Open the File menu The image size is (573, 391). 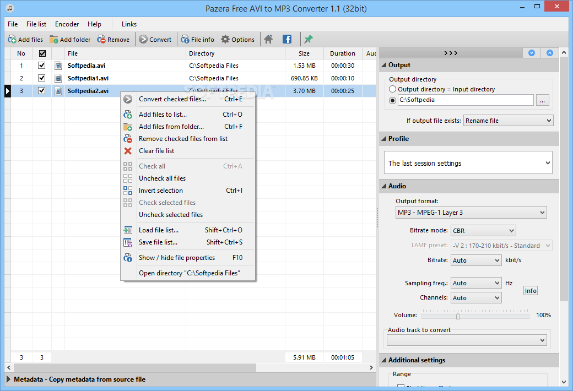tap(13, 24)
